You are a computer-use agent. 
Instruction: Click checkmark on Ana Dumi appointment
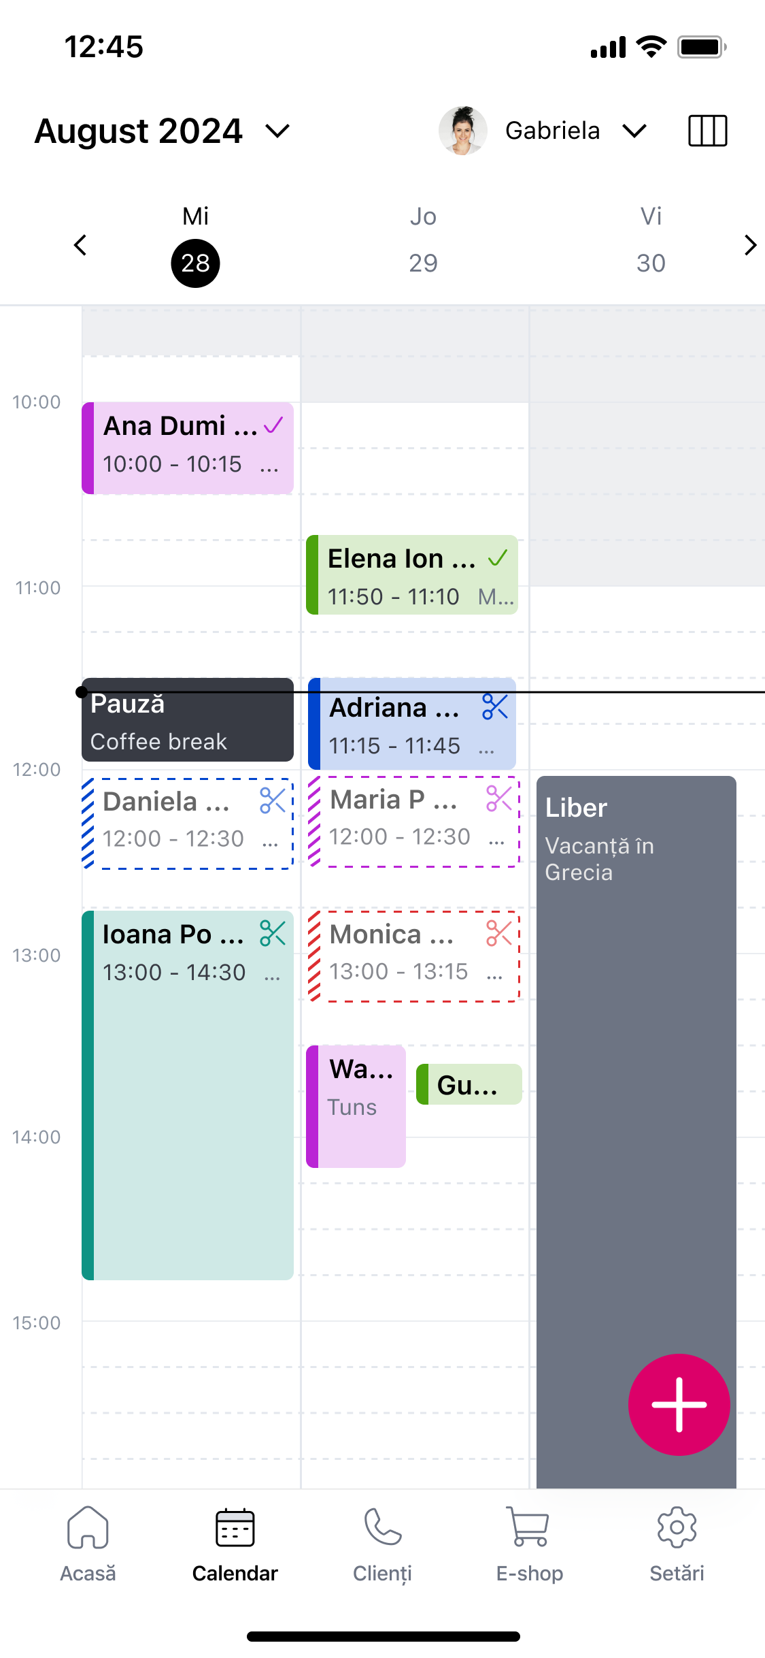(x=273, y=426)
